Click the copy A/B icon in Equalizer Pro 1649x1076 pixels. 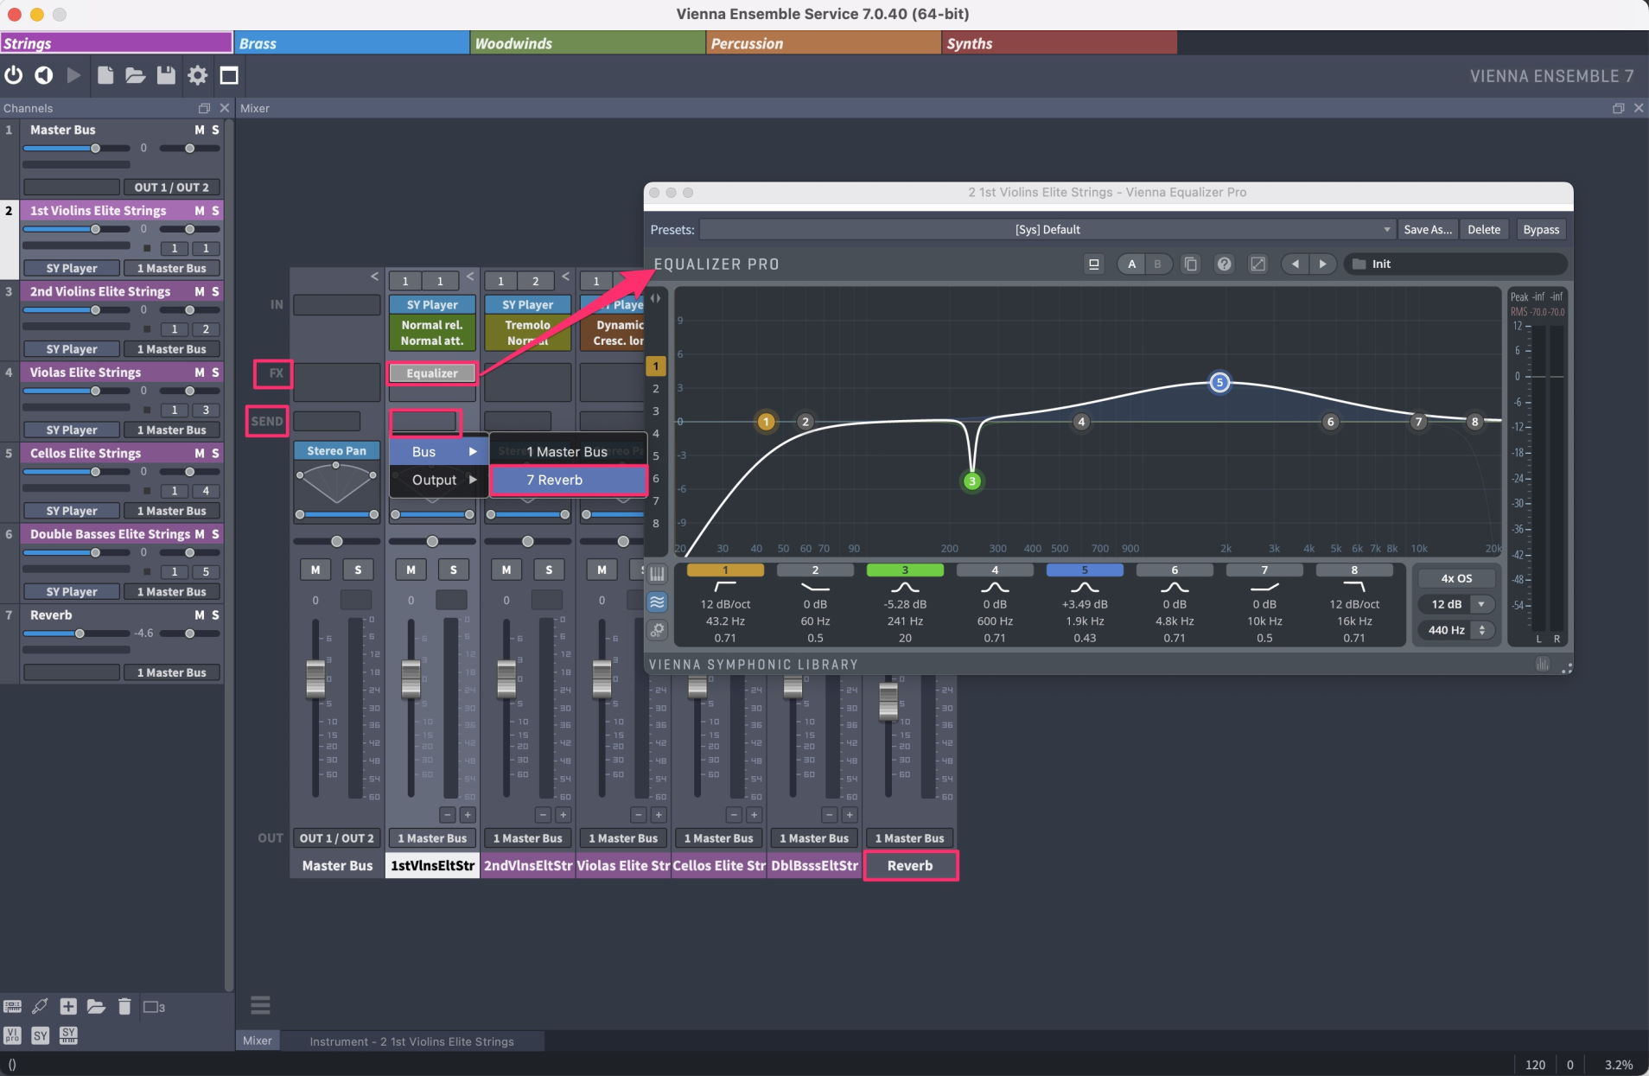1191,264
